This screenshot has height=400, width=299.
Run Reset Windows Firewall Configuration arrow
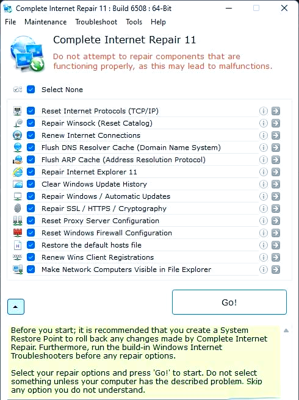click(276, 233)
